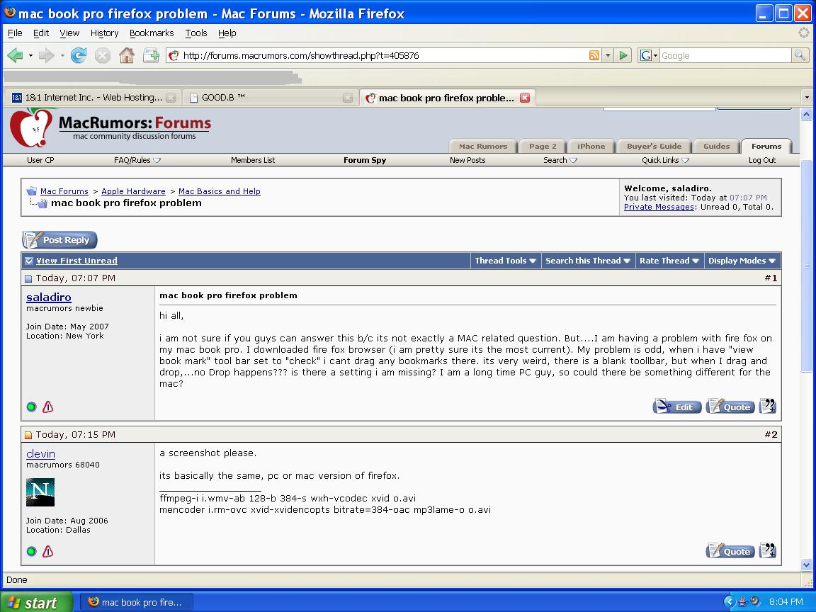Screen dimensions: 816x612
Task: Open the Tools menu
Action: click(x=196, y=33)
